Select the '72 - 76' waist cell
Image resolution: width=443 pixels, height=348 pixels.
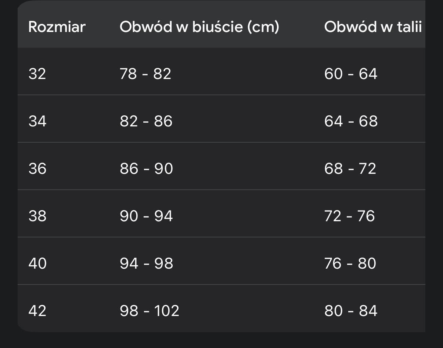[349, 216]
